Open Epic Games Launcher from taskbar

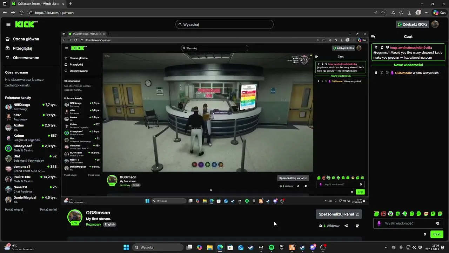pyautogui.click(x=282, y=247)
